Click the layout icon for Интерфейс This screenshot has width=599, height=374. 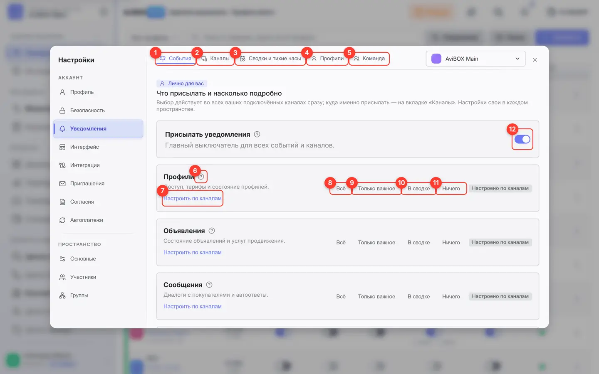62,147
